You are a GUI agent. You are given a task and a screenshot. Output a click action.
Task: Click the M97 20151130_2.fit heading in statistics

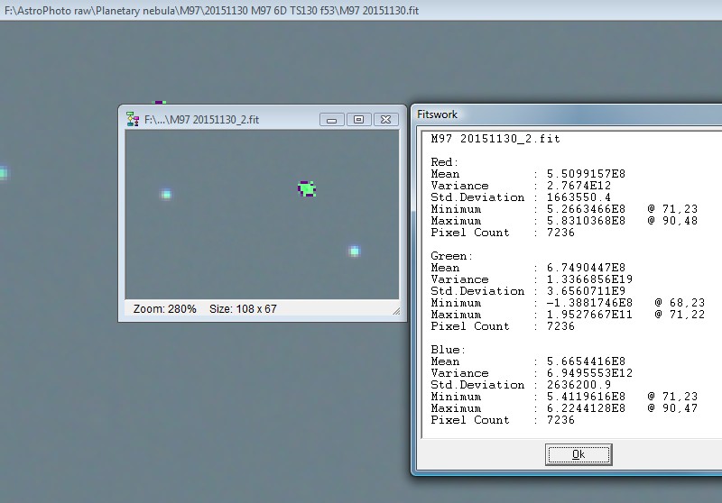pos(495,139)
